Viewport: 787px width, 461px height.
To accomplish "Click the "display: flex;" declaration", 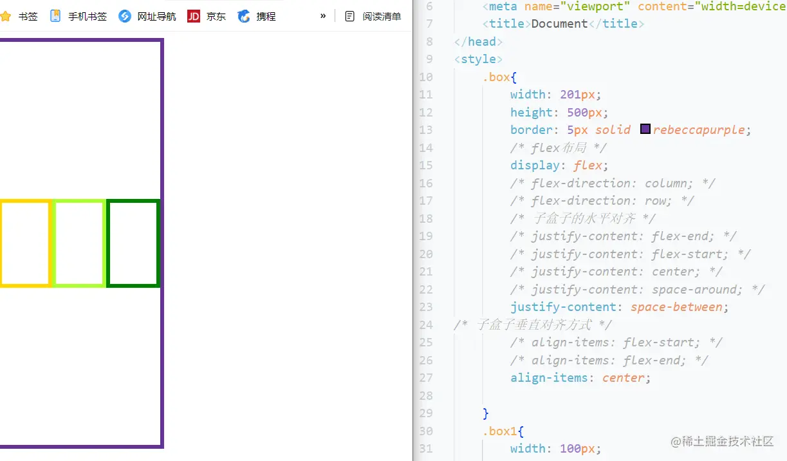I will coord(560,165).
